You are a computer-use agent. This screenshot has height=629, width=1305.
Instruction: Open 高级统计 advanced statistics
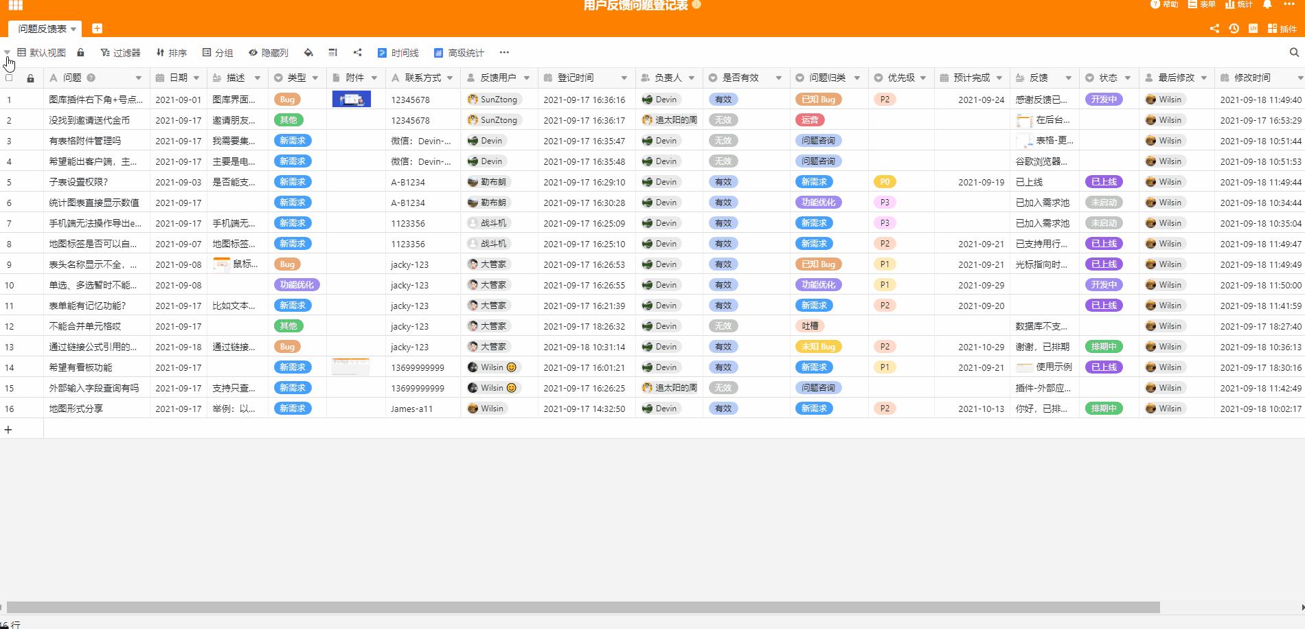[459, 52]
